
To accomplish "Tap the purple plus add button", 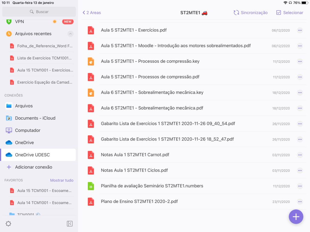I will tap(296, 217).
